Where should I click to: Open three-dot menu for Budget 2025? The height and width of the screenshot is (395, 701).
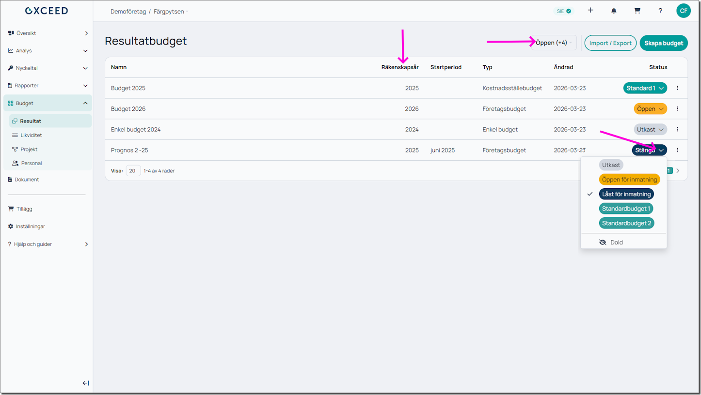point(677,88)
